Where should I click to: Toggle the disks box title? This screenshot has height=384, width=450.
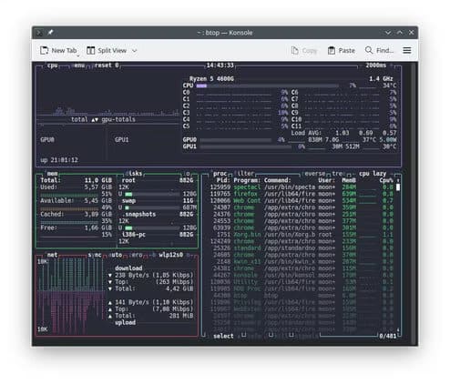[x=134, y=174]
